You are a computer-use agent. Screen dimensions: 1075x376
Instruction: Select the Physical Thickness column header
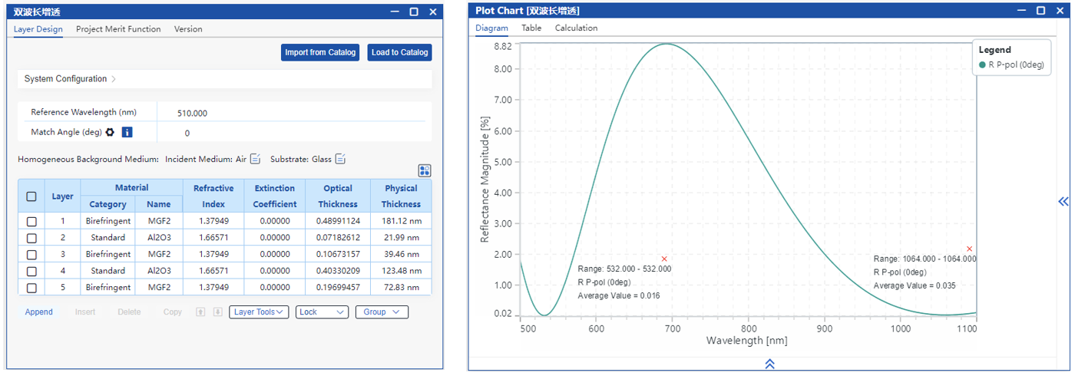tap(401, 196)
